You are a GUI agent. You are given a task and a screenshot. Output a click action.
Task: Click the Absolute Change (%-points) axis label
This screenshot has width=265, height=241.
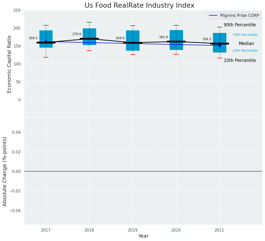click(x=5, y=171)
